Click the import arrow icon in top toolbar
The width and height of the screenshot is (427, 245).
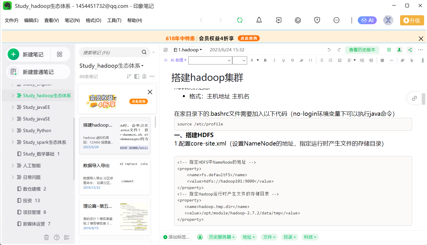[x=279, y=20]
